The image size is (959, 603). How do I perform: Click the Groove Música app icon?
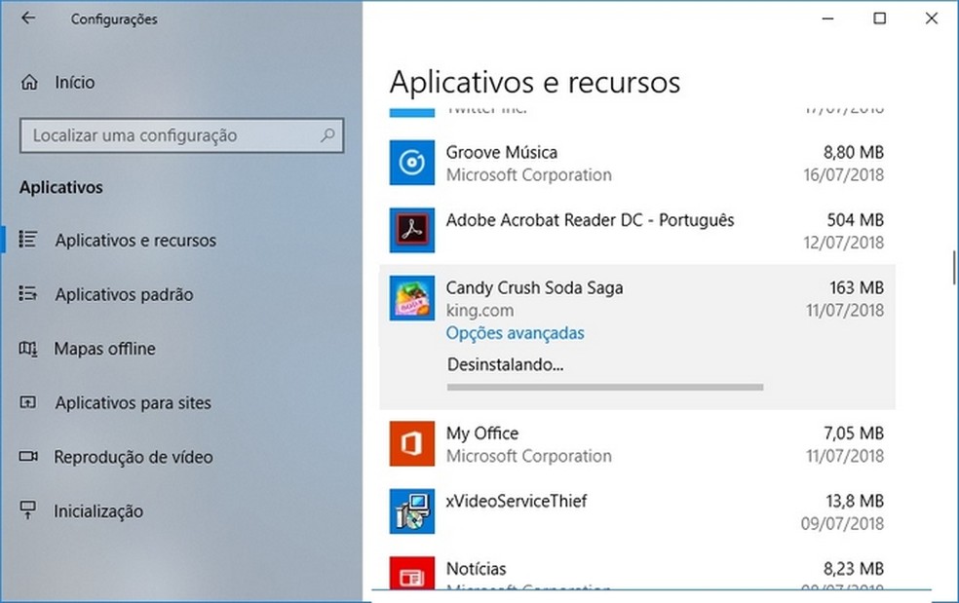tap(411, 163)
